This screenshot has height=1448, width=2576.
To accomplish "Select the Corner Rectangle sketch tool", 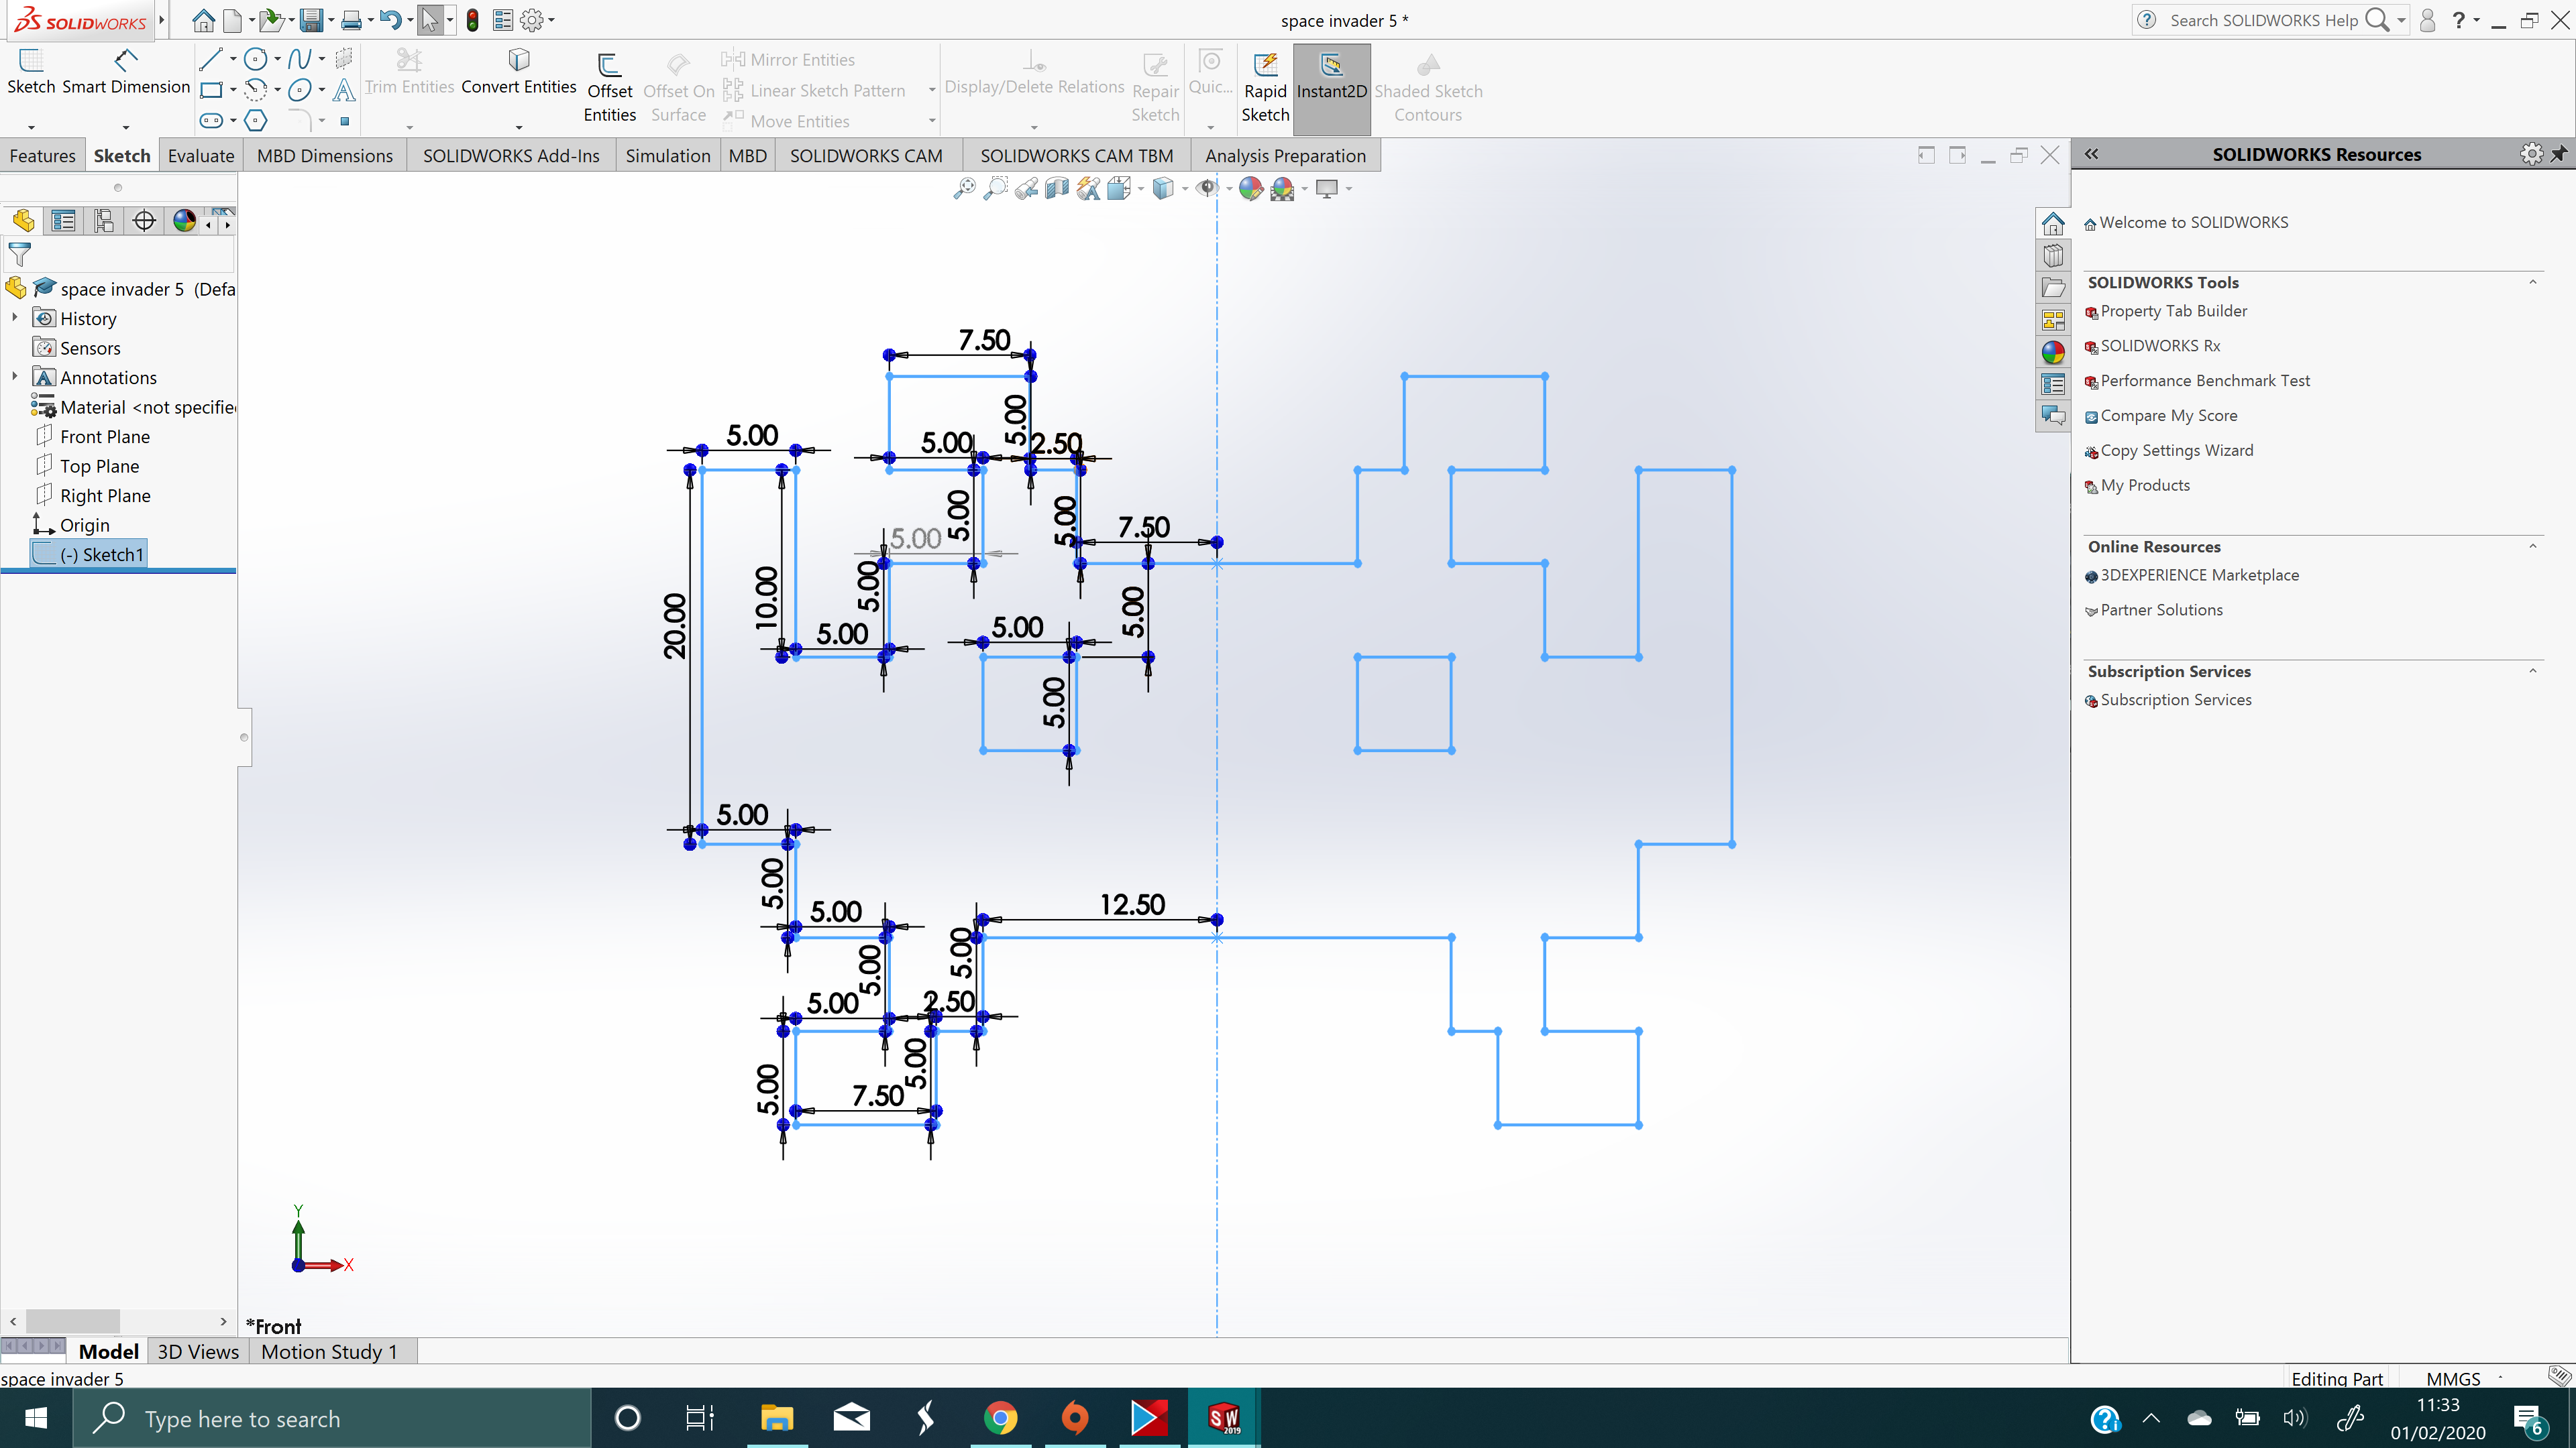I will pyautogui.click(x=211, y=90).
